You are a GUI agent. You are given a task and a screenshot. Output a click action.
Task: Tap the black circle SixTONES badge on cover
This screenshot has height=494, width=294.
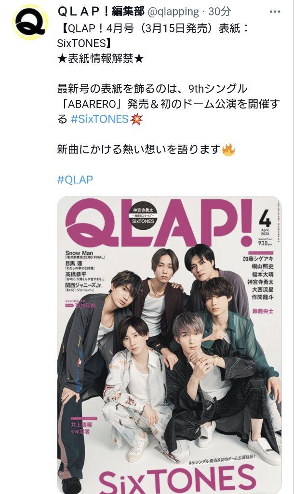tap(143, 215)
